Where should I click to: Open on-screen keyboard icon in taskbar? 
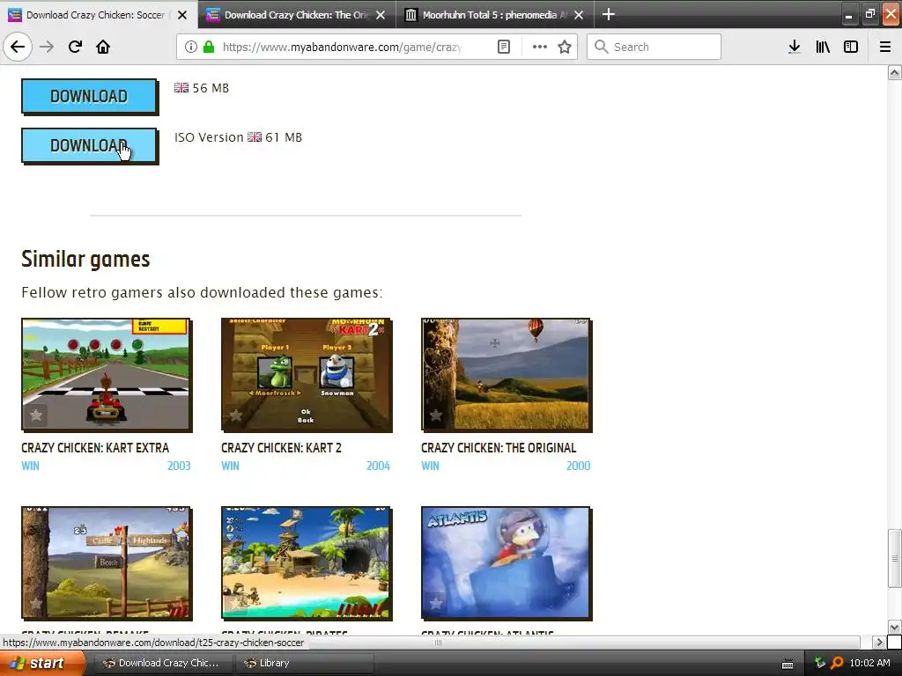click(x=787, y=664)
